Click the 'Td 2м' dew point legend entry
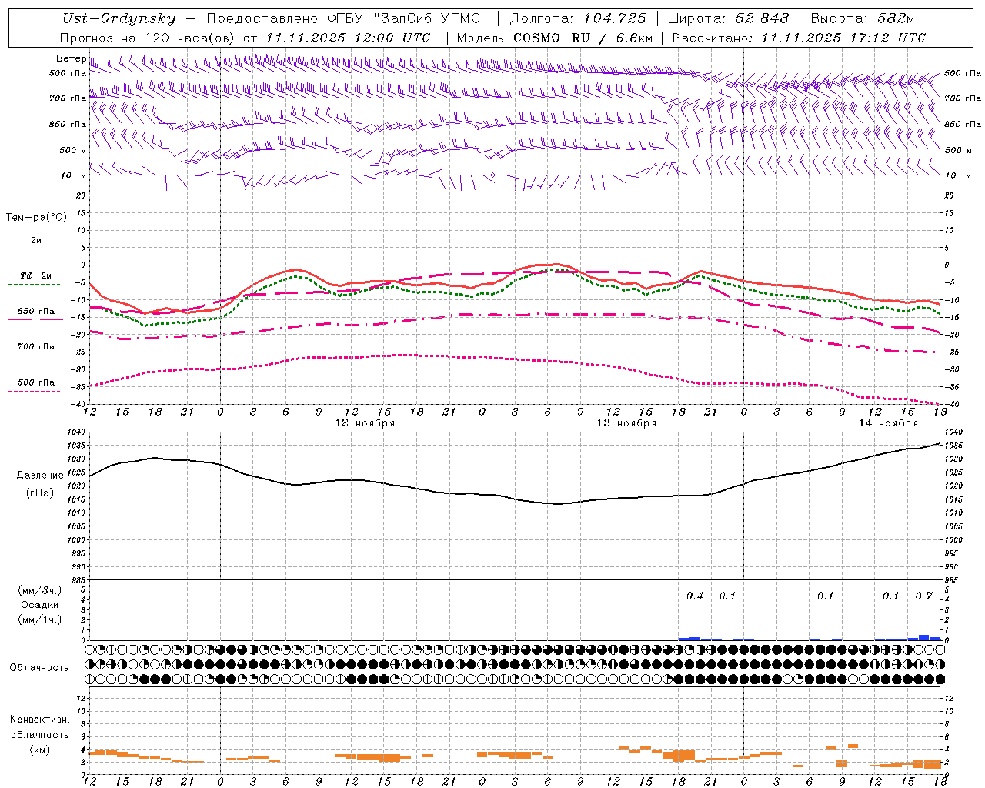 pyautogui.click(x=36, y=275)
